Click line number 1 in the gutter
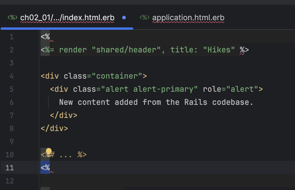The height and width of the screenshot is (190, 295). 12,37
